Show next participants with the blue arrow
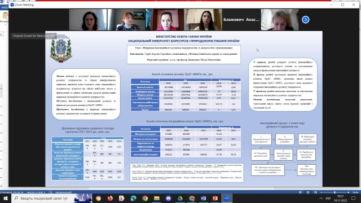The height and width of the screenshot is (203, 361). click(x=306, y=20)
